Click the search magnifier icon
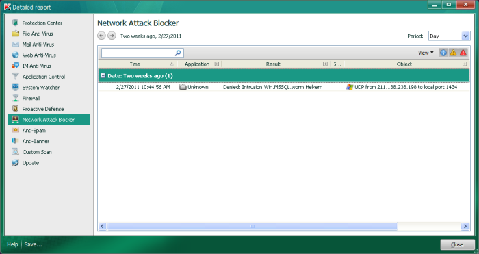 pos(178,53)
